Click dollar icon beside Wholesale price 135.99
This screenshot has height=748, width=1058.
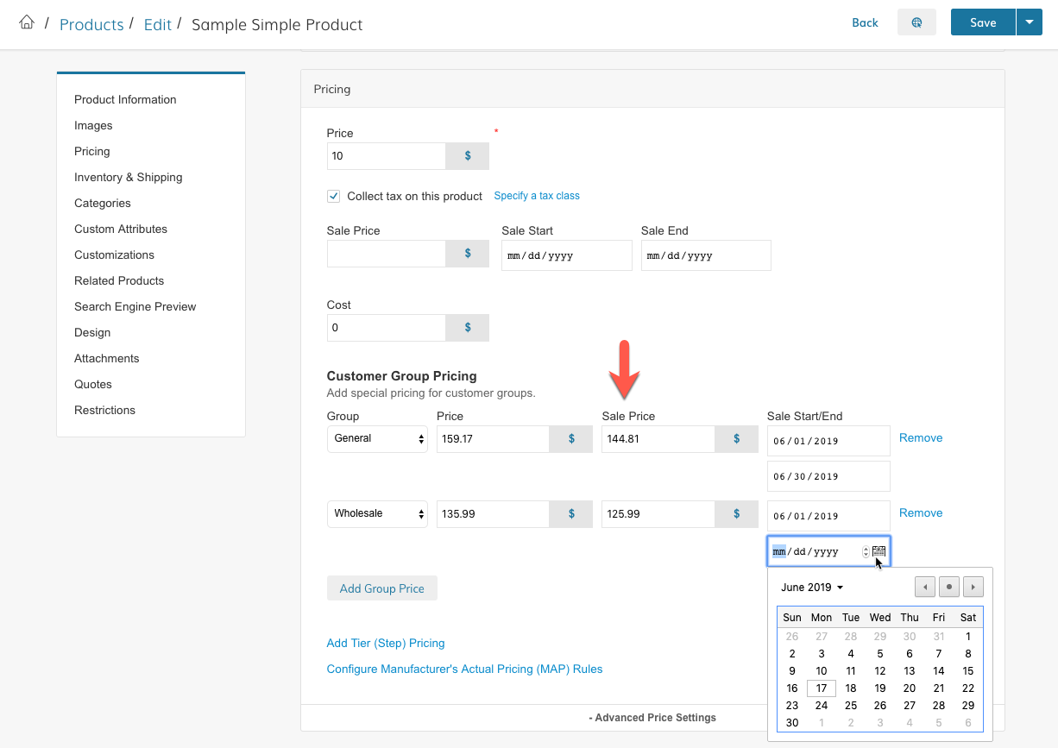[571, 514]
